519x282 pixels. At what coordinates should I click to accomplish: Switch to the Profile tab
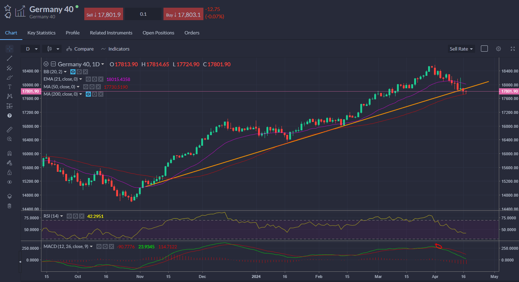click(x=73, y=33)
